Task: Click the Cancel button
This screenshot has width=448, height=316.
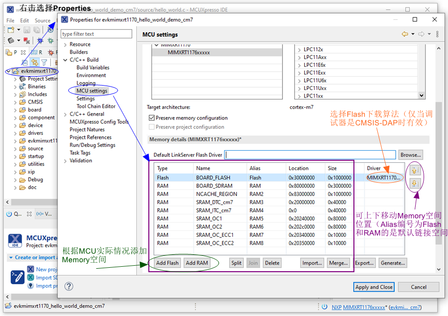Action: pyautogui.click(x=418, y=287)
